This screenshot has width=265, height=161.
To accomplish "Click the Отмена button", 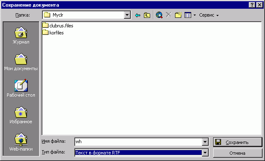I will 238,153.
